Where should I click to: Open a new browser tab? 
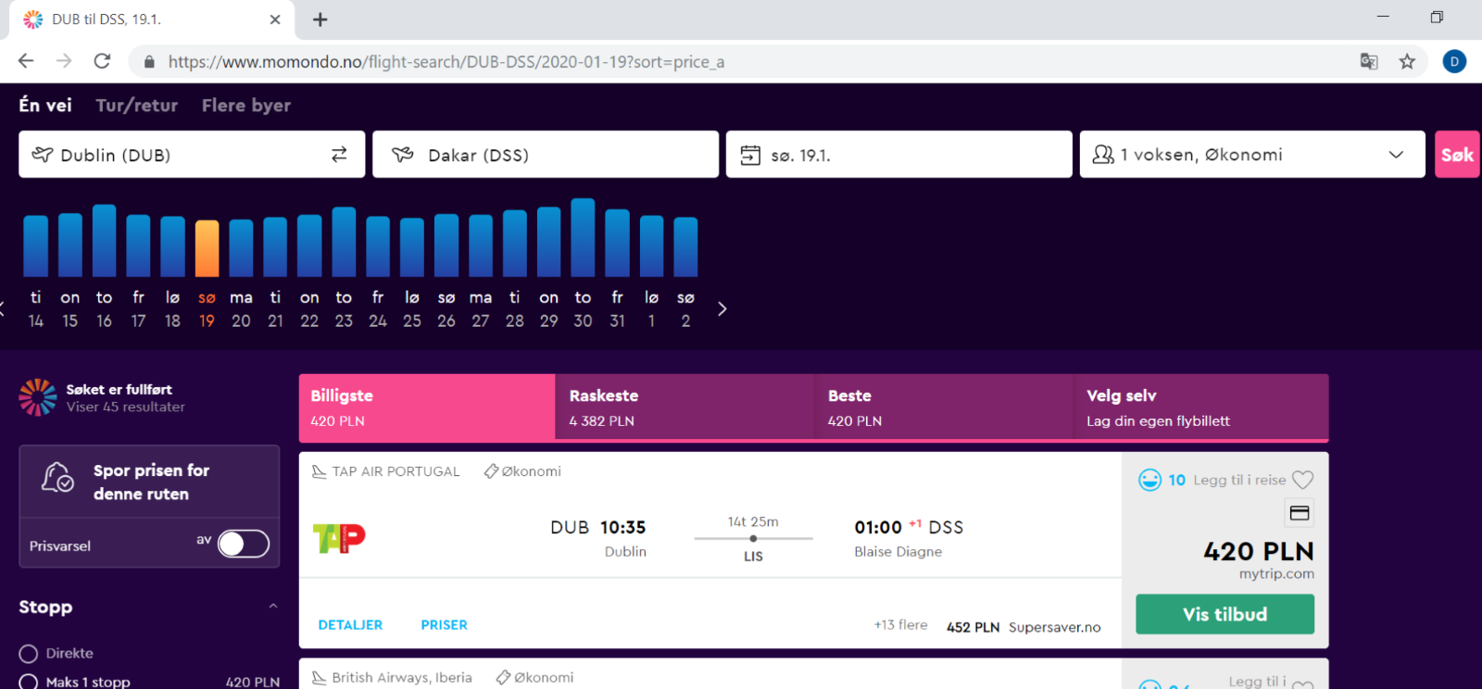[x=320, y=19]
